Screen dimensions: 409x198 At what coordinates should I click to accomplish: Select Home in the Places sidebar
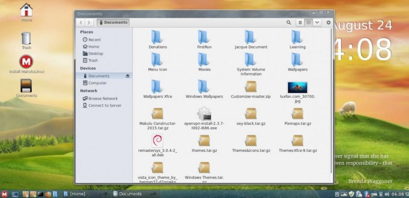(x=91, y=47)
